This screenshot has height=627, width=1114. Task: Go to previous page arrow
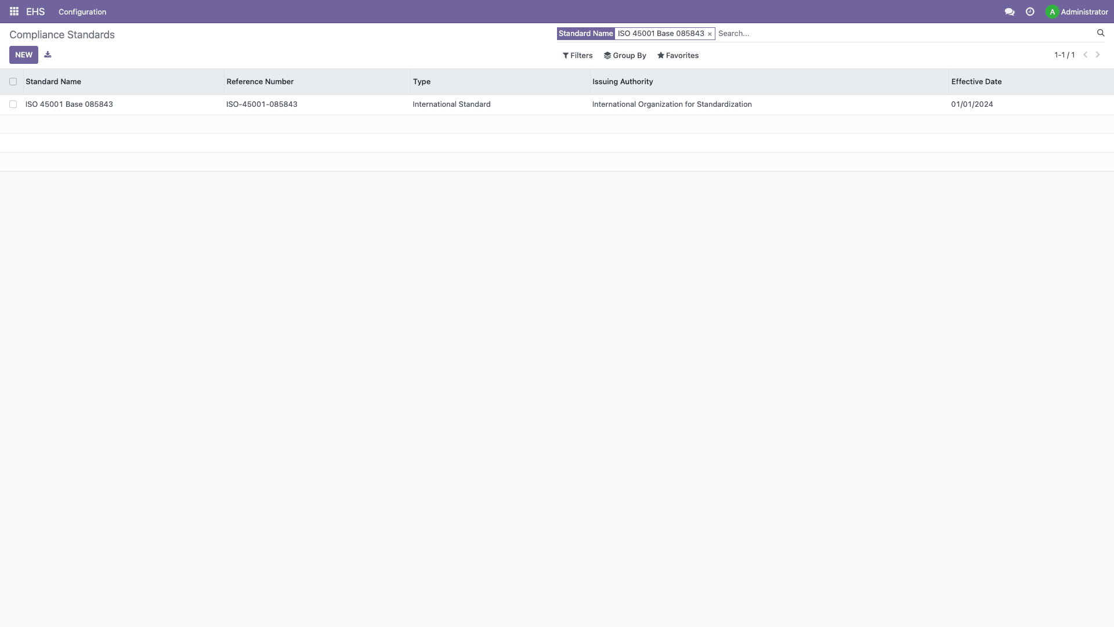1085,55
